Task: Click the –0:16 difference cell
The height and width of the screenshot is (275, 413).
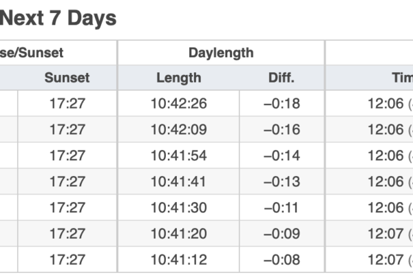Action: (x=282, y=129)
